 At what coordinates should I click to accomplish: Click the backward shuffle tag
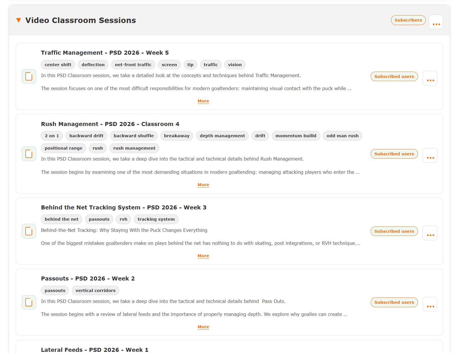coord(134,136)
